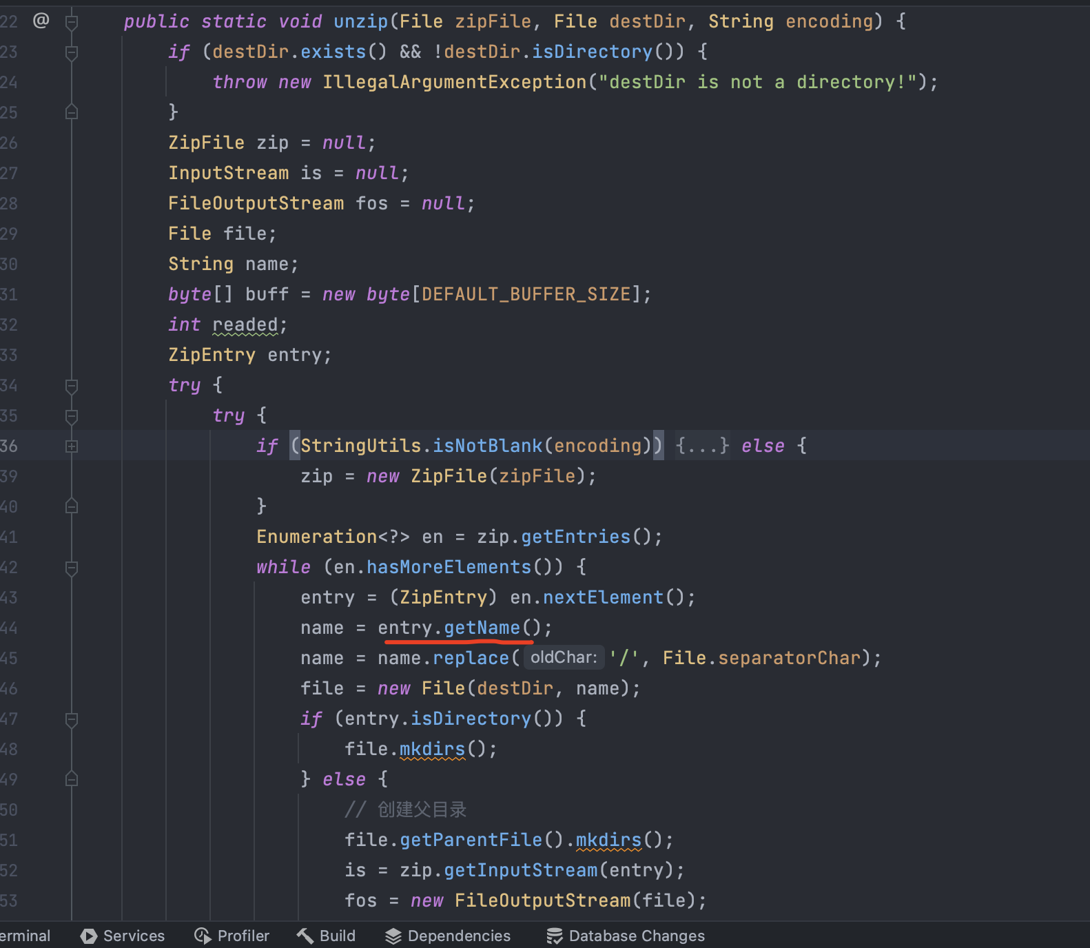The height and width of the screenshot is (948, 1090).
Task: Collapse the outer try block on line 34
Action: 72,386
